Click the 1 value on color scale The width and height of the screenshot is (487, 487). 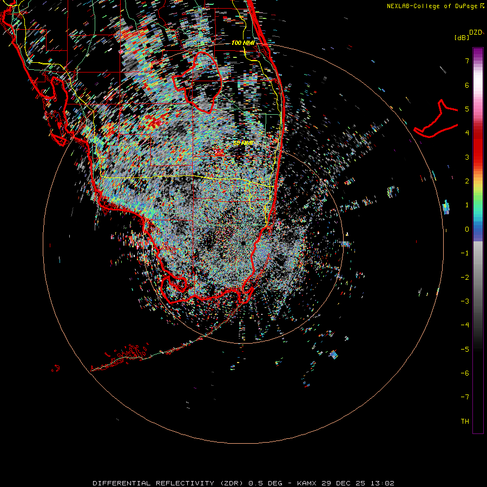pyautogui.click(x=467, y=205)
